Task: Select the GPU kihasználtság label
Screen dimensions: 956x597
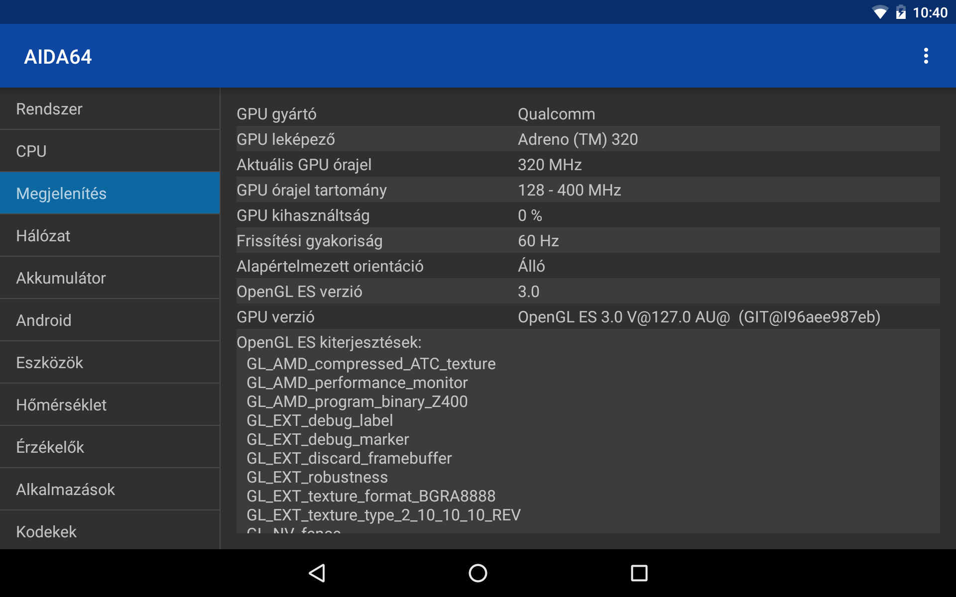Action: point(303,215)
